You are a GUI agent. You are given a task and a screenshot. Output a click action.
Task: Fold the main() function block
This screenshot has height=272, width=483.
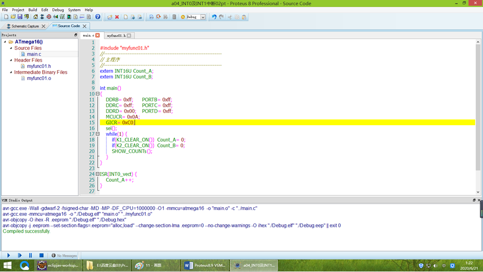[98, 93]
